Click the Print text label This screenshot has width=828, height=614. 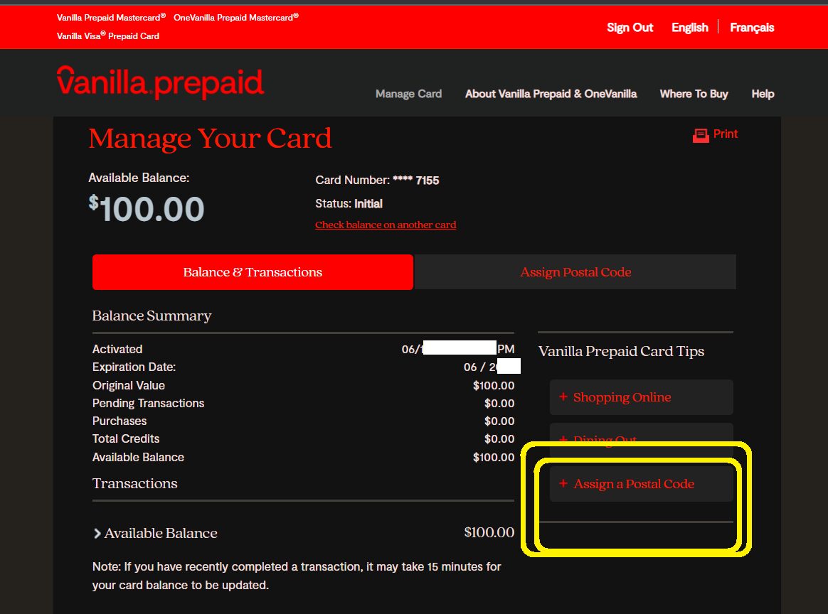pyautogui.click(x=726, y=134)
